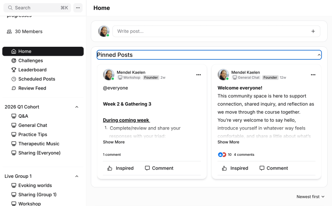Screen dimensions: 332x206
Task: Click the 30 Members icon link
Action: pyautogui.click(x=10, y=32)
